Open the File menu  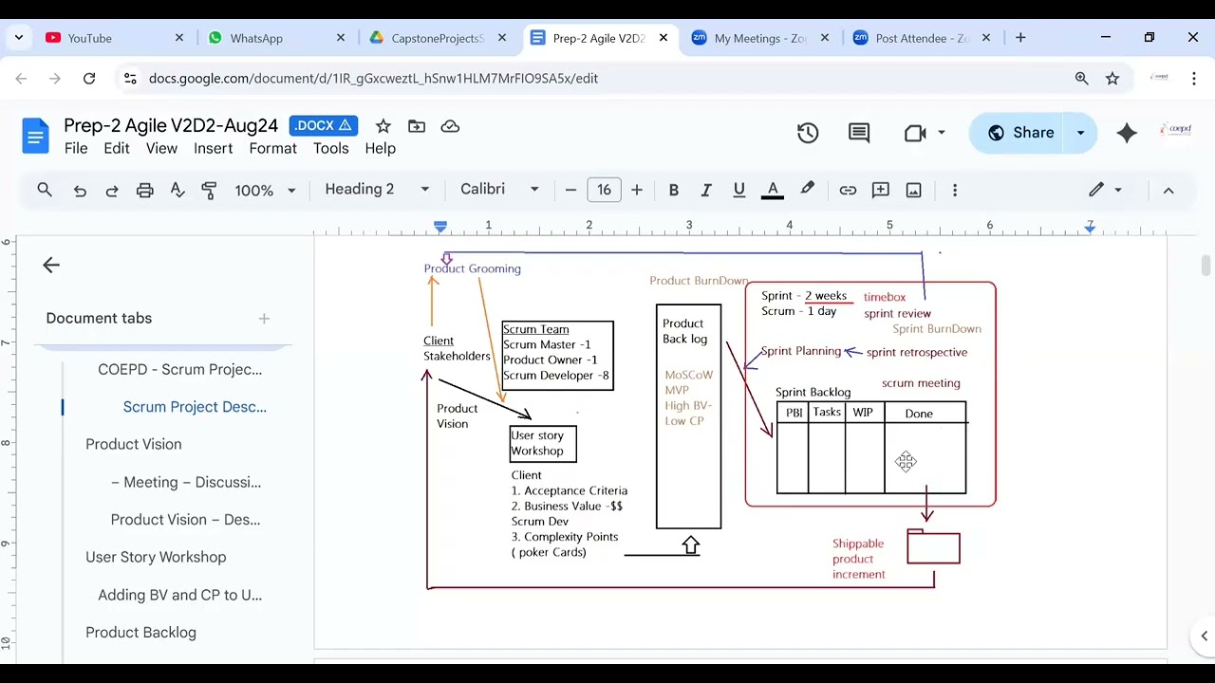click(x=76, y=149)
